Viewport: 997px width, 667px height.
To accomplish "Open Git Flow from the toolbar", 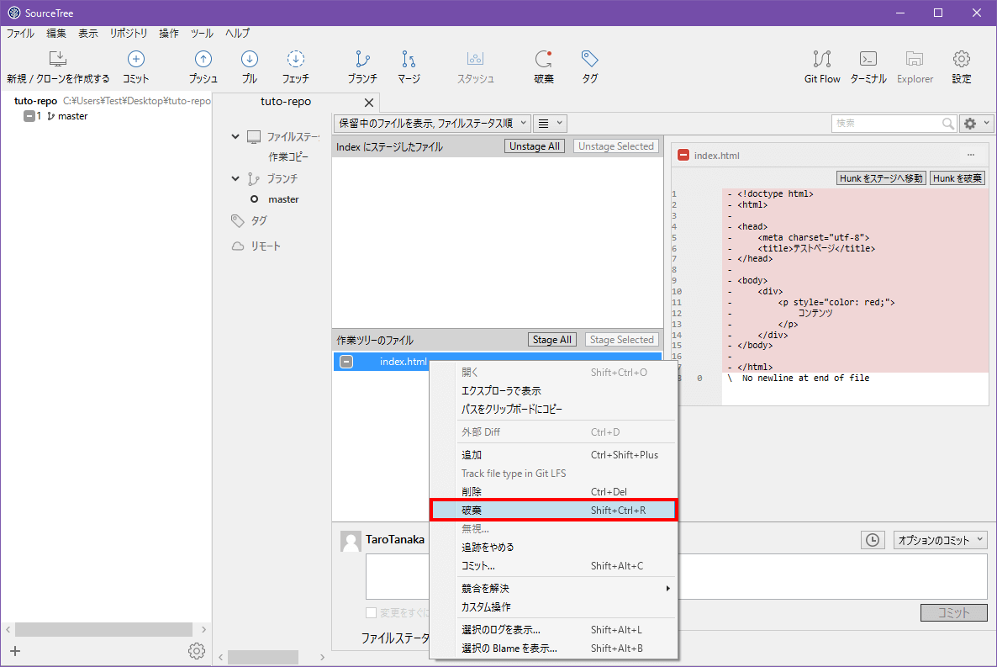I will pyautogui.click(x=821, y=60).
